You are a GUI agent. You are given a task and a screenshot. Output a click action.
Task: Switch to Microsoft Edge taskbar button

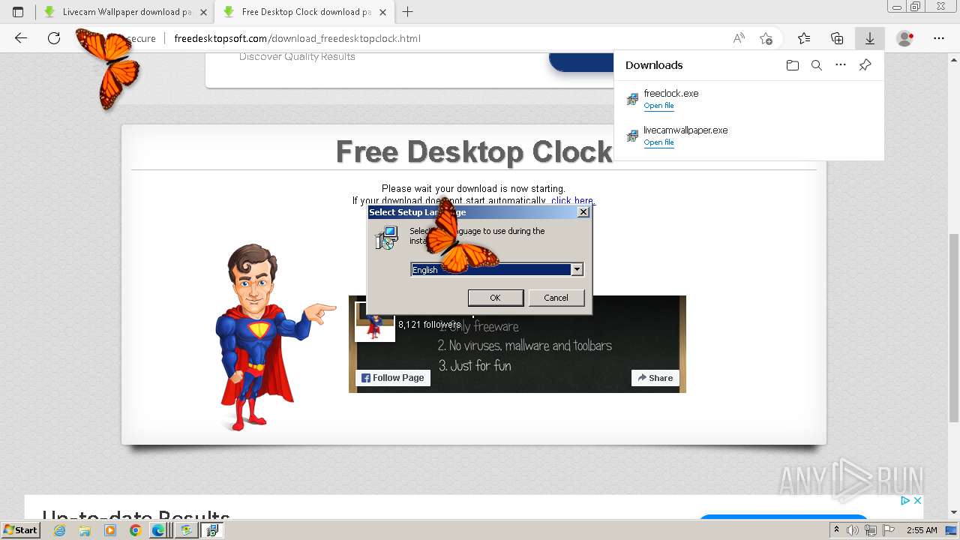[x=159, y=530]
